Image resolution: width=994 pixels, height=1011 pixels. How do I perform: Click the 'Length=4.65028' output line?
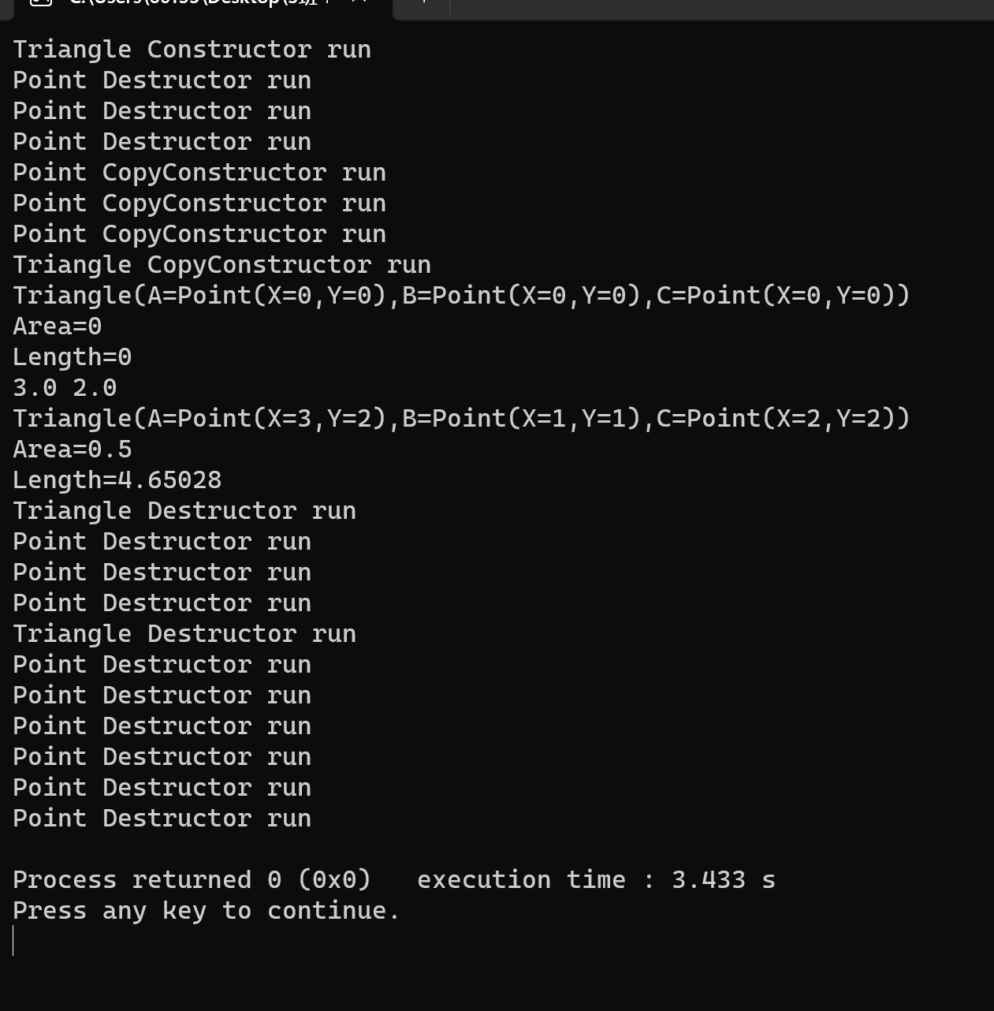click(117, 480)
